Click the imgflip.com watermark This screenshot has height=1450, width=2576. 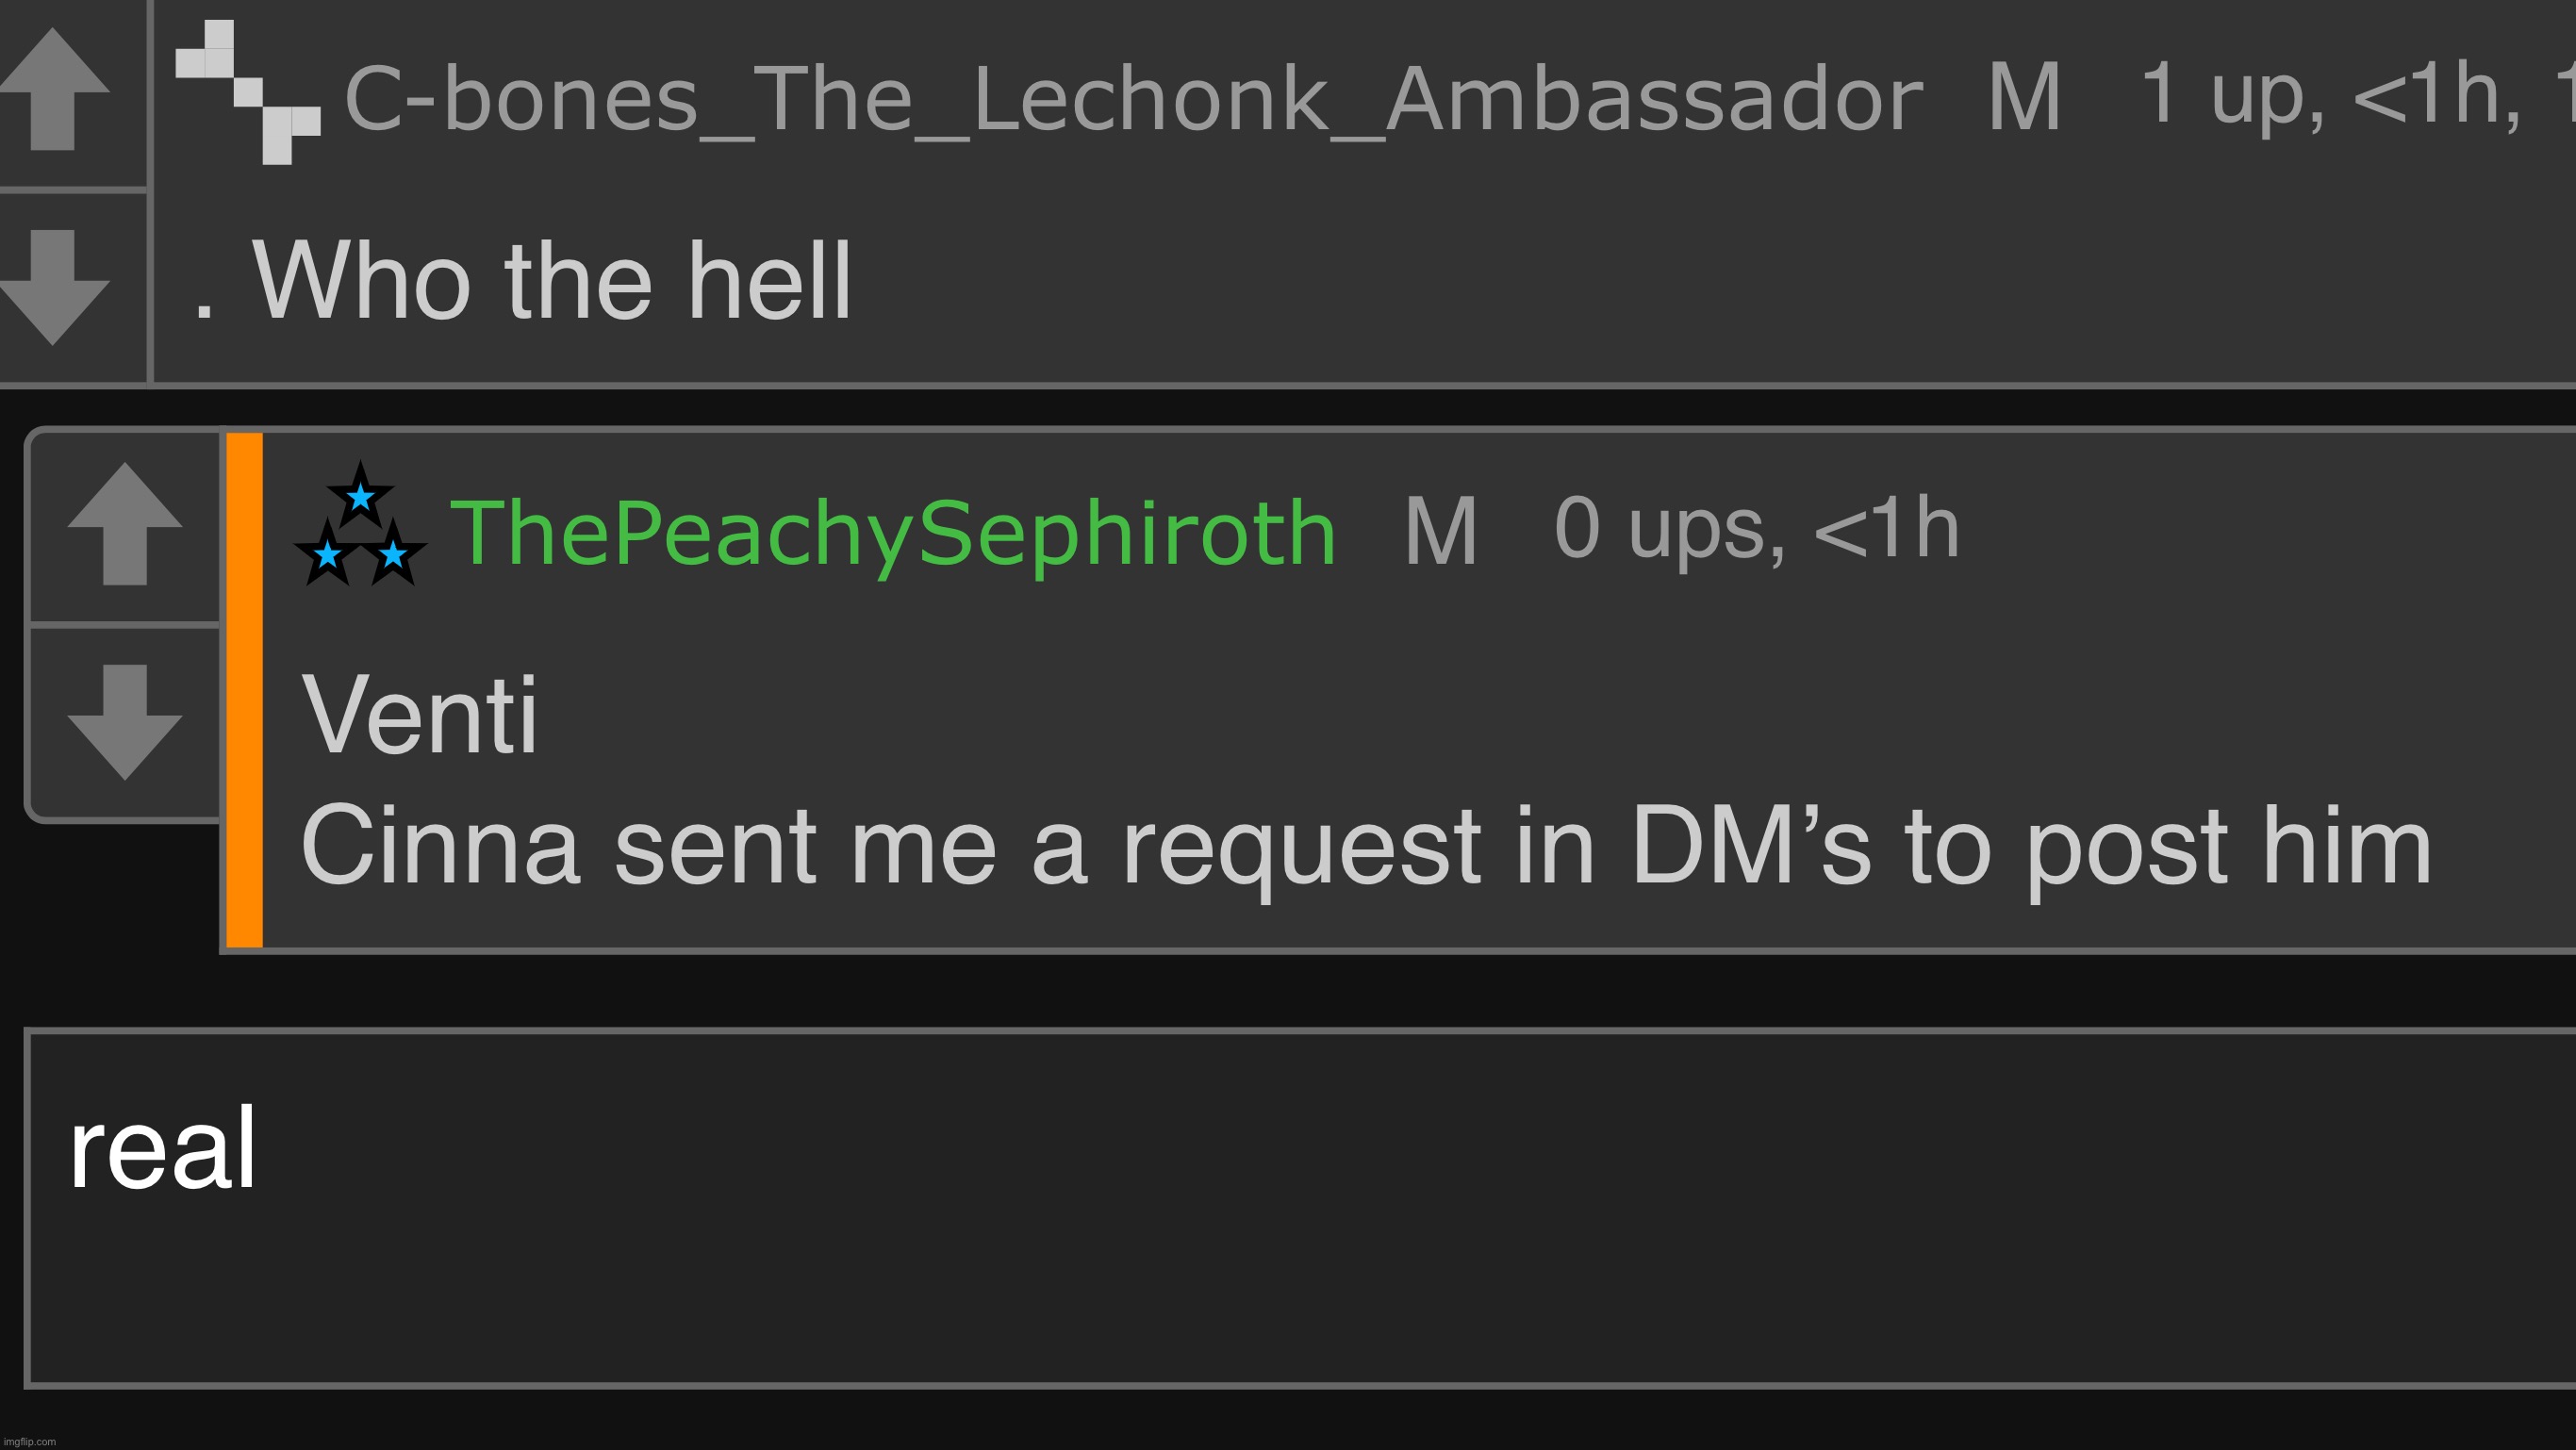point(31,1441)
